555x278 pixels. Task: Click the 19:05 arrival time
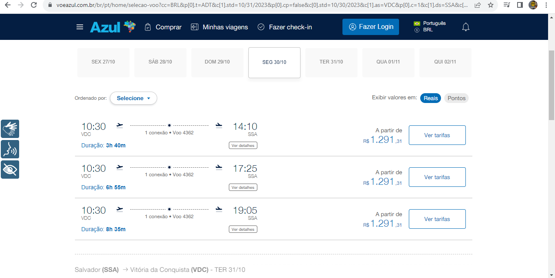click(x=245, y=210)
